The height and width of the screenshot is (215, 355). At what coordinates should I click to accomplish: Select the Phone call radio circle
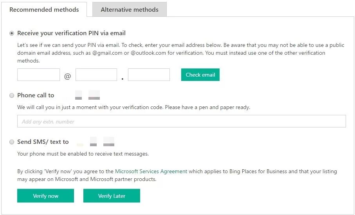(x=12, y=95)
